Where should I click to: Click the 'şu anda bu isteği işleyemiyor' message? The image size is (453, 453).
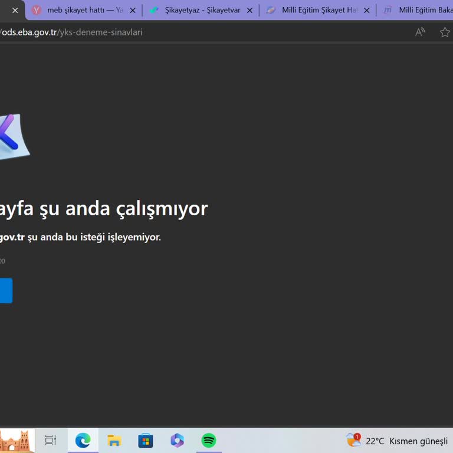pos(94,237)
